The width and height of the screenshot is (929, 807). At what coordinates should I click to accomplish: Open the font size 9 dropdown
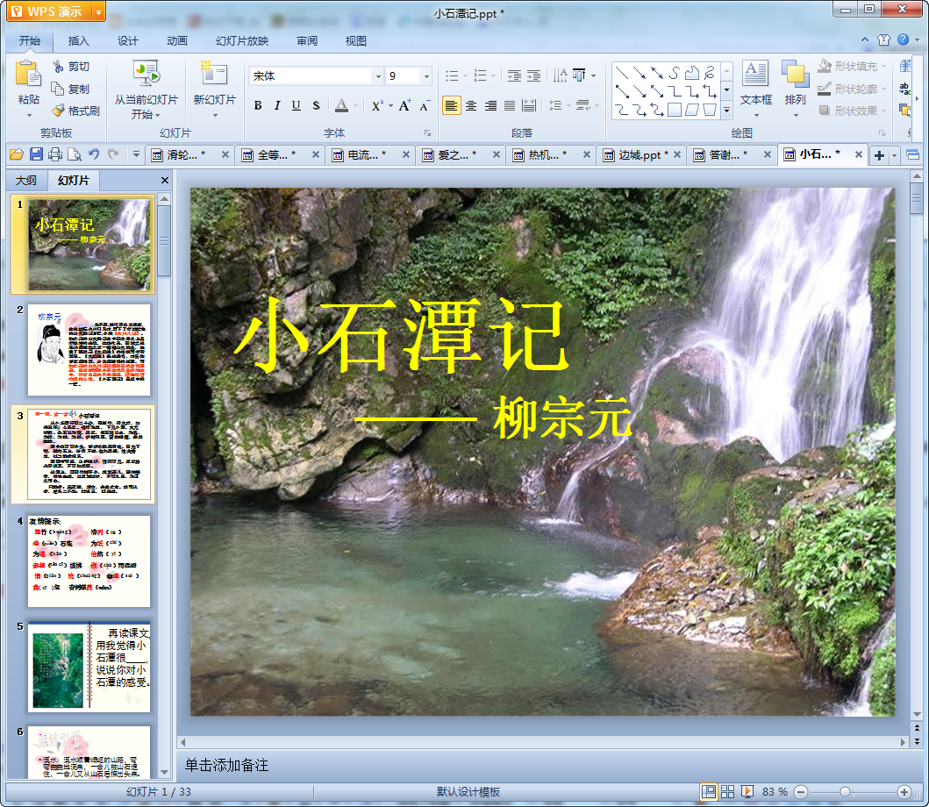pyautogui.click(x=426, y=76)
